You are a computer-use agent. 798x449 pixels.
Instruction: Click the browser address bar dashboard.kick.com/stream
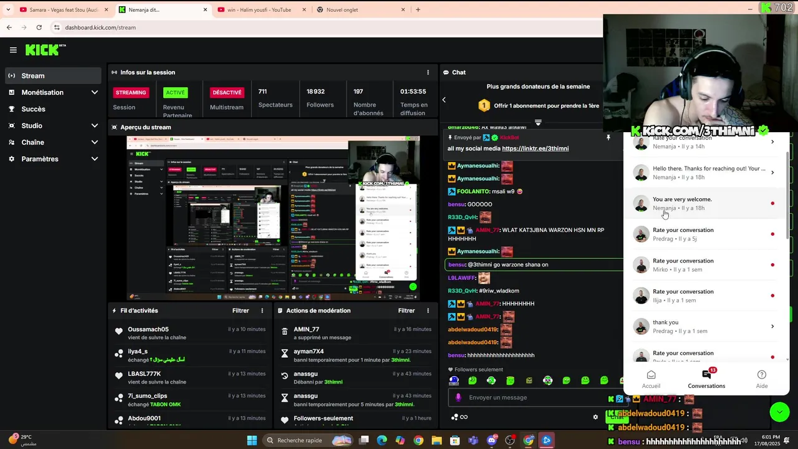pos(100,27)
